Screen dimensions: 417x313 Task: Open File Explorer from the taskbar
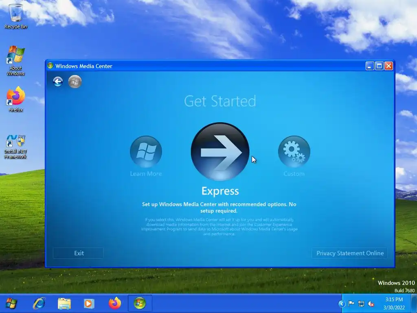coord(64,303)
